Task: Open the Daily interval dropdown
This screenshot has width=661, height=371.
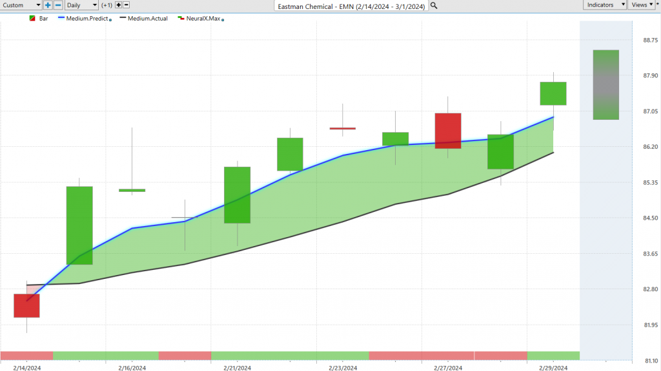Action: point(81,5)
